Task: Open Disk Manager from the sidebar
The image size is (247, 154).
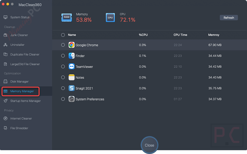Action: (x=19, y=81)
